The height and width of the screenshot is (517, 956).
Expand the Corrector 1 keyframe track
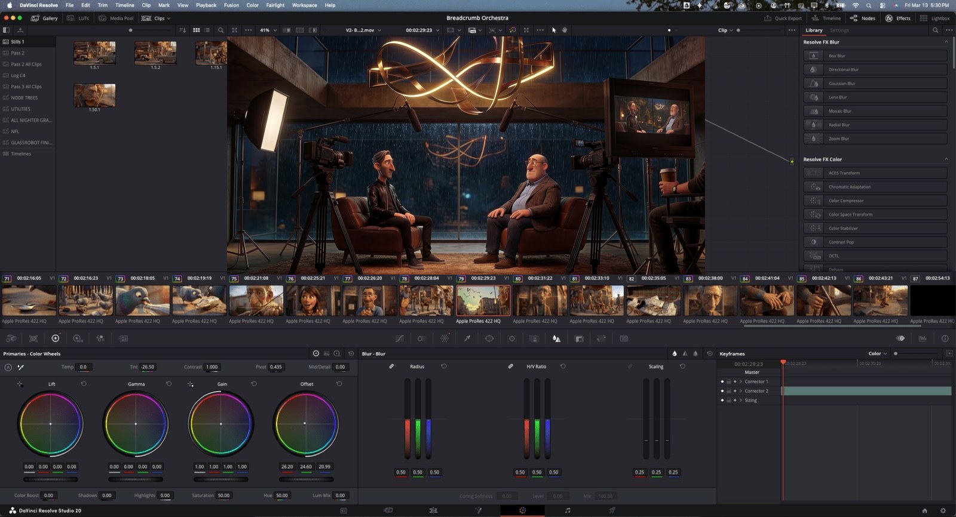coord(741,381)
